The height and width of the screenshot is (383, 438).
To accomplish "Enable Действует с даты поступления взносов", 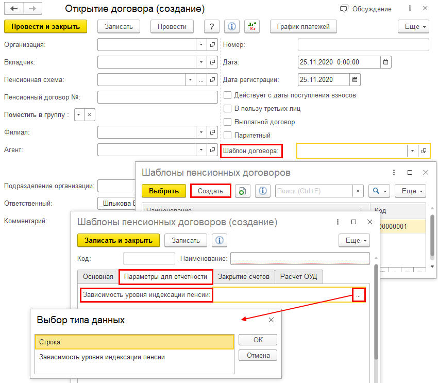I will tap(228, 95).
